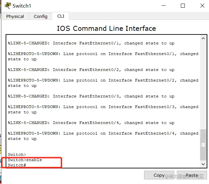Click the LINEPROTO-5-UPDOWN FastEthernet0/3 message
The width and height of the screenshot is (209, 184).
pyautogui.click(x=103, y=109)
